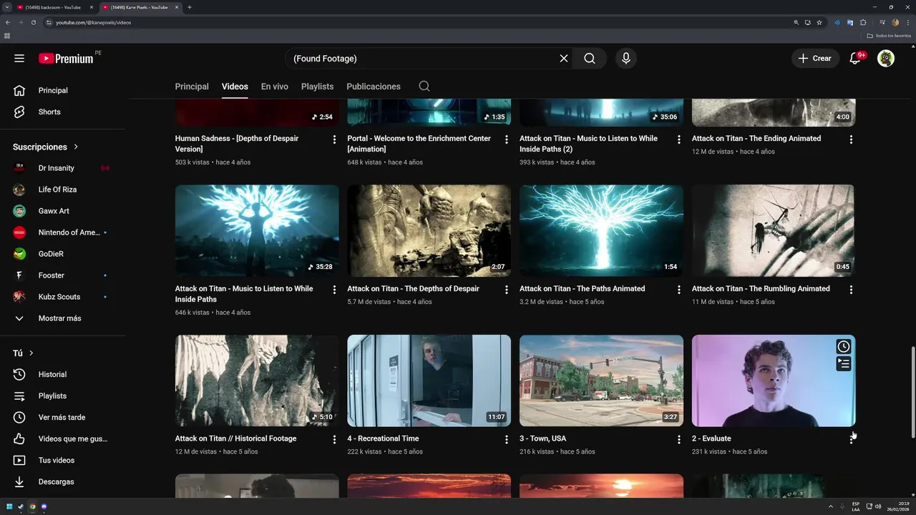Open the Chrome profile avatar

point(895,22)
